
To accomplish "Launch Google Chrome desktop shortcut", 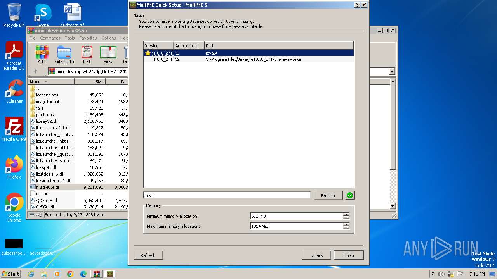I will pyautogui.click(x=14, y=208).
